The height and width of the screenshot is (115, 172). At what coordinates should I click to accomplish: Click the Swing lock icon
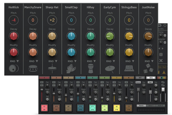coord(165,35)
